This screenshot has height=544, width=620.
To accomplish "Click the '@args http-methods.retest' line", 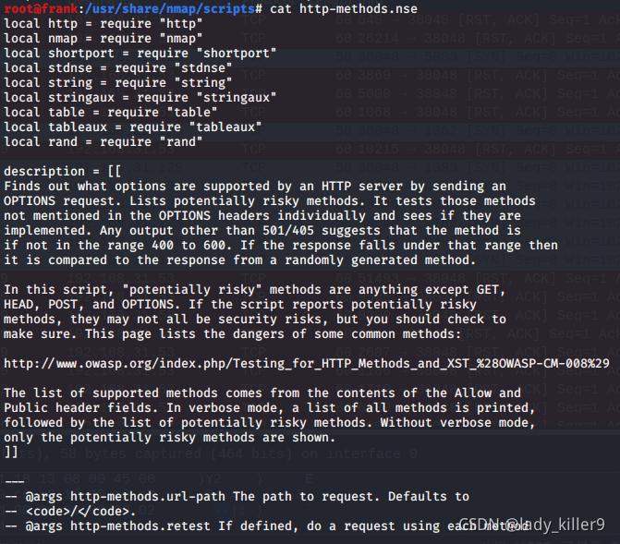I will (x=266, y=526).
